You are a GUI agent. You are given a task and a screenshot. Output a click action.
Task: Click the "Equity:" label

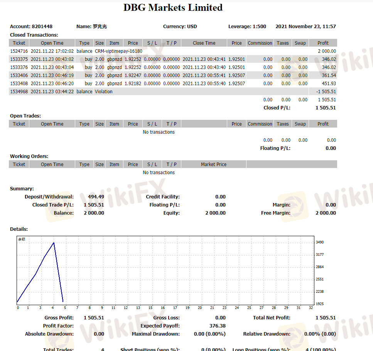(x=172, y=213)
